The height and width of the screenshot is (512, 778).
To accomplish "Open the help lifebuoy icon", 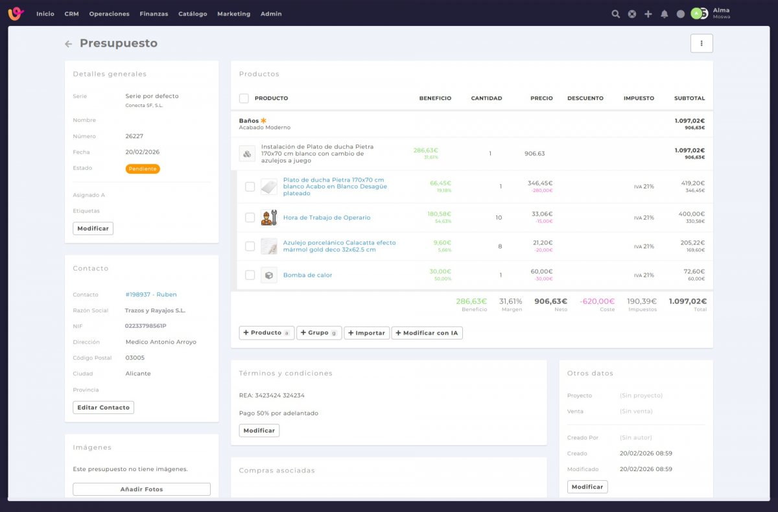I will click(631, 14).
